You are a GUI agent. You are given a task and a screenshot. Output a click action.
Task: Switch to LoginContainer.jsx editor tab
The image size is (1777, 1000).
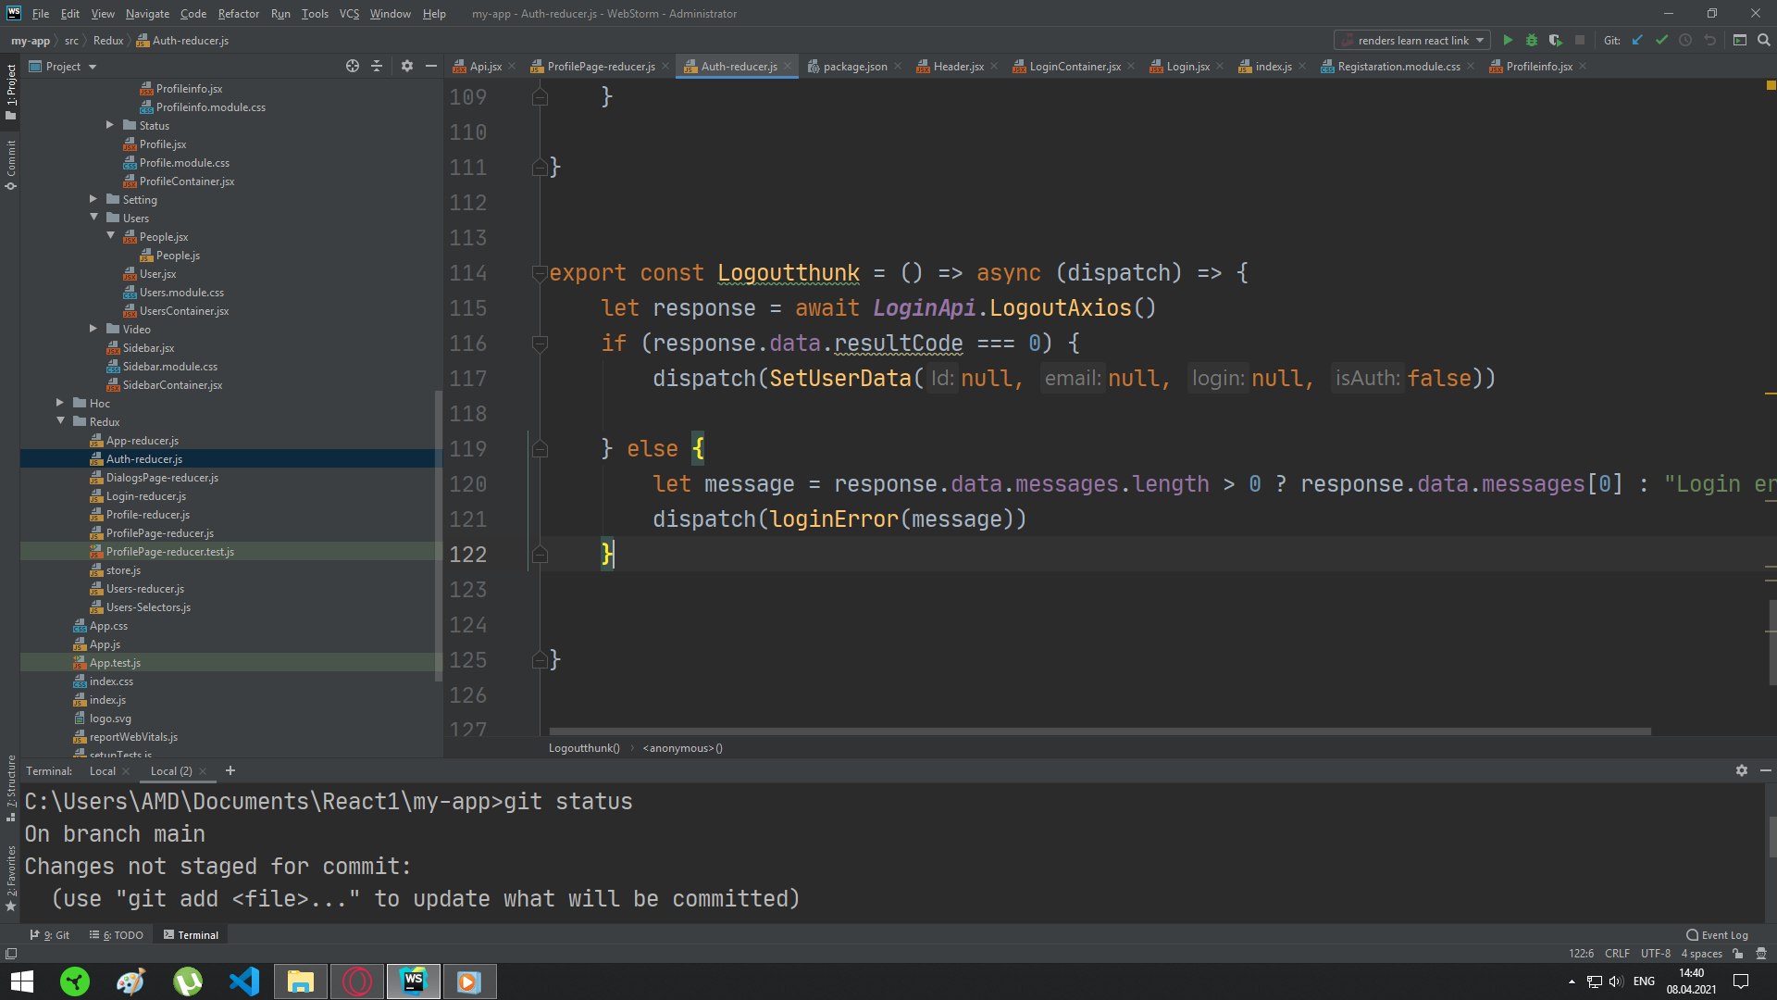(1074, 66)
